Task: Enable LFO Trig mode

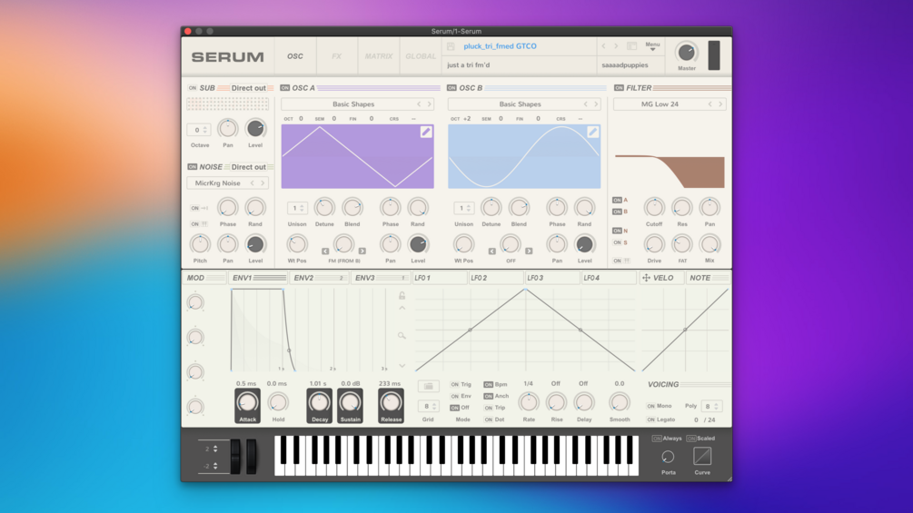Action: pos(455,384)
